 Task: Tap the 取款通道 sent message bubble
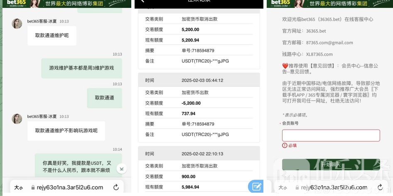pyautogui.click(x=104, y=98)
